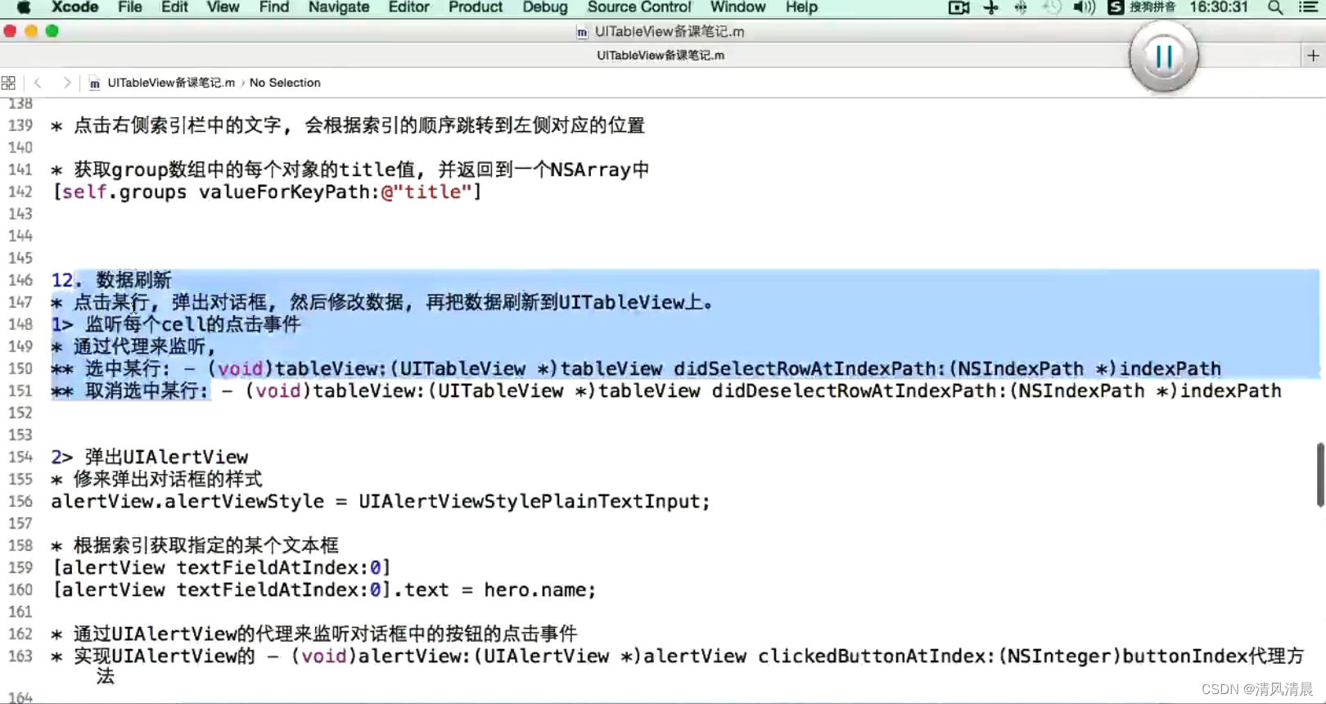Screen dimensions: 1326x704
Task: Click the Time Machine icon in menu bar
Action: 1052,7
